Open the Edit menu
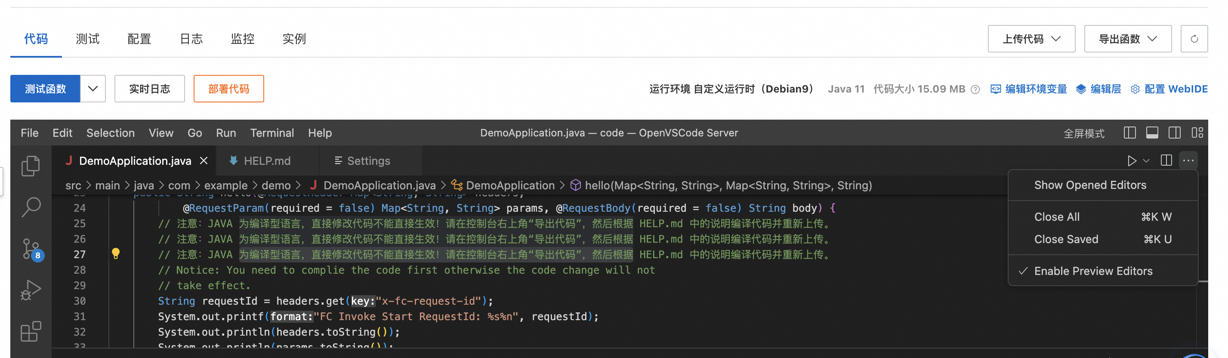This screenshot has height=358, width=1228. (62, 133)
